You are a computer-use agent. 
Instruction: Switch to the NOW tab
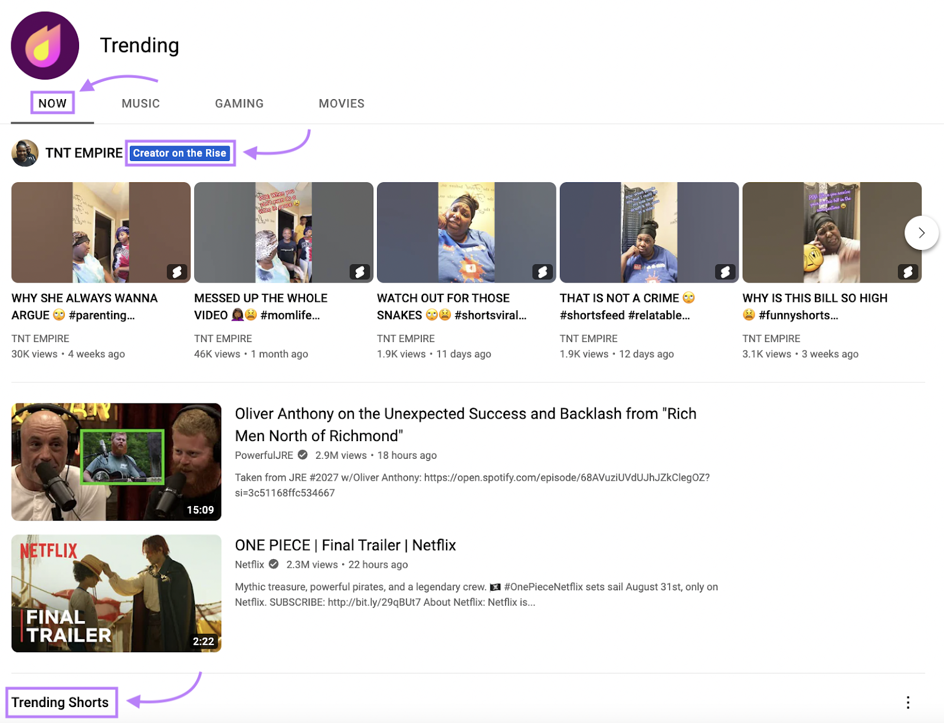pyautogui.click(x=53, y=103)
